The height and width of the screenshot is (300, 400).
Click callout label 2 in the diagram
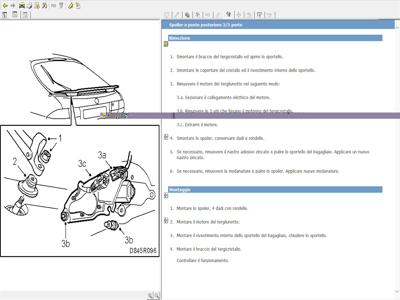click(x=15, y=161)
